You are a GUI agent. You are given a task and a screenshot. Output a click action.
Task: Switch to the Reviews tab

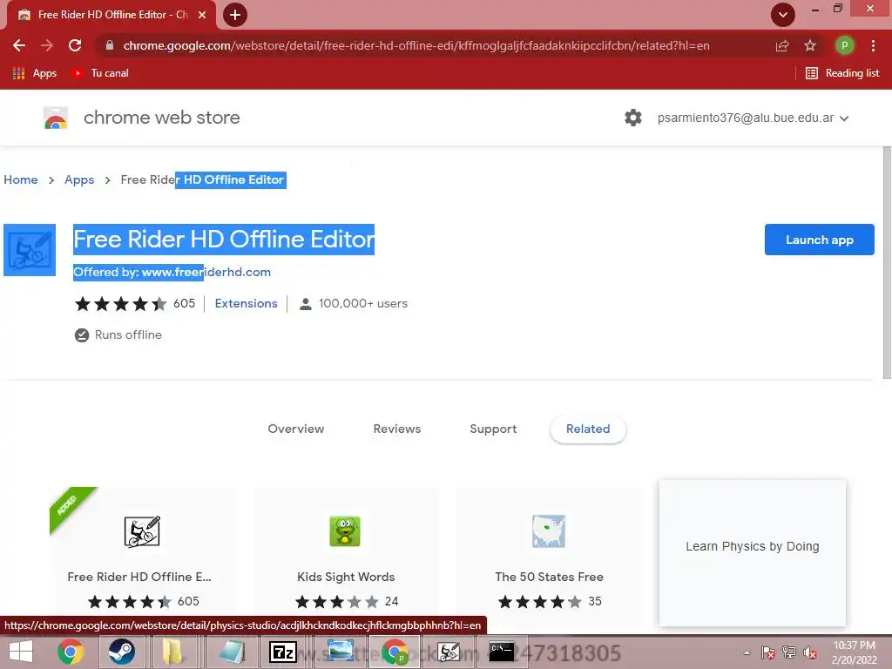coord(397,429)
